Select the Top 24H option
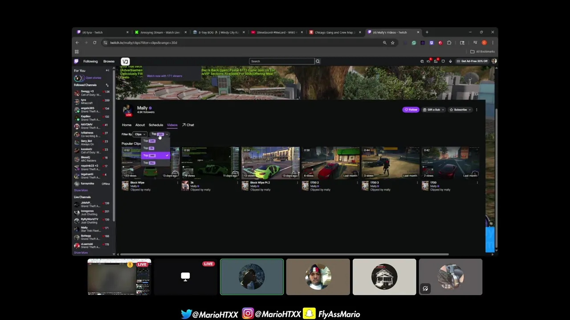The image size is (570, 320). [x=155, y=141]
